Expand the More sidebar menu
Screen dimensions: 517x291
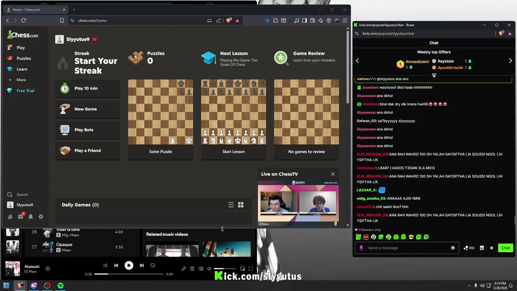click(x=17, y=80)
